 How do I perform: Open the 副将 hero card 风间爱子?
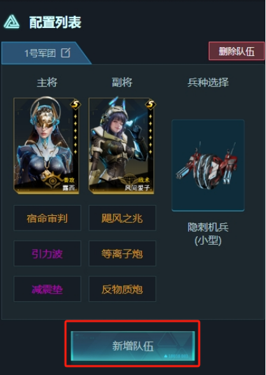click(121, 145)
